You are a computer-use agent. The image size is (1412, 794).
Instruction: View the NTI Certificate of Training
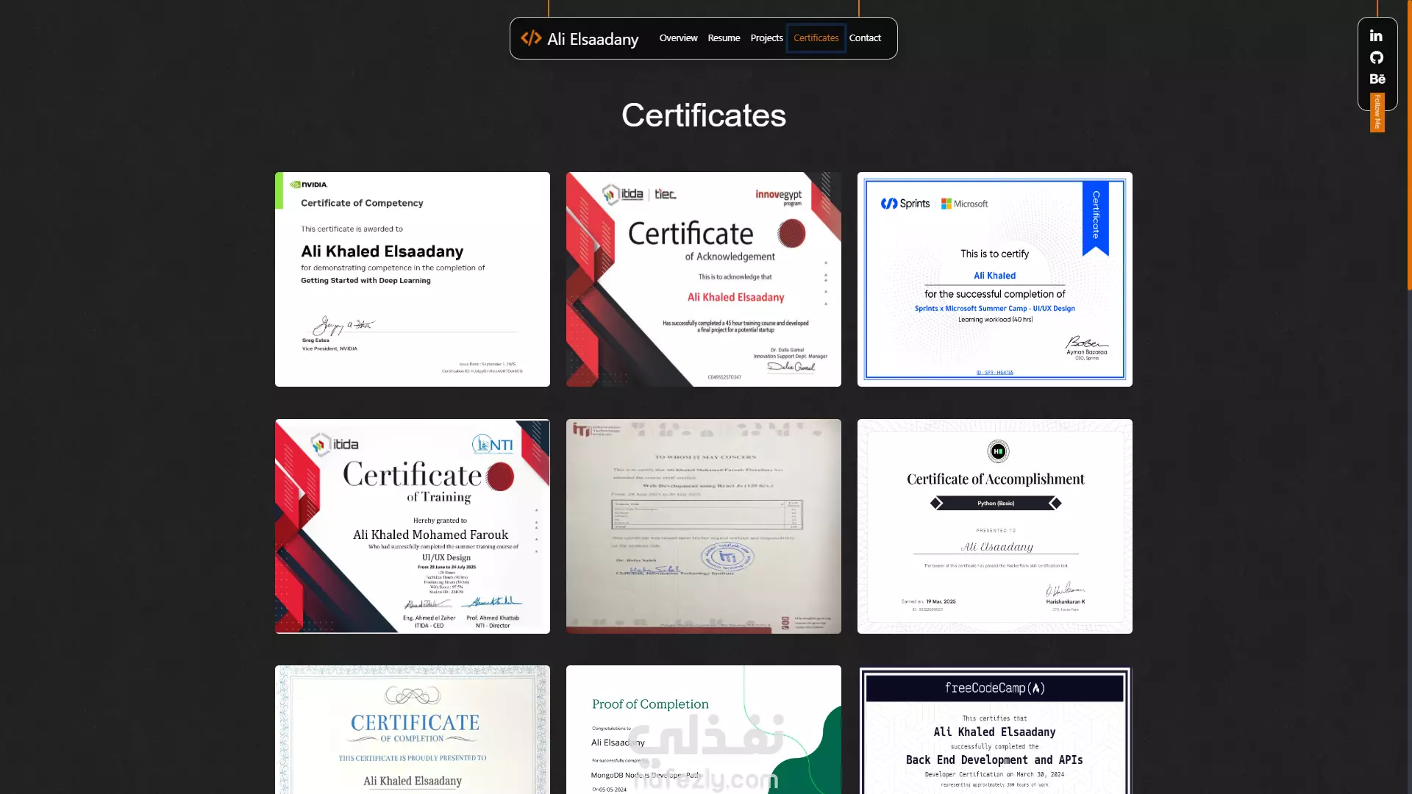pos(413,526)
